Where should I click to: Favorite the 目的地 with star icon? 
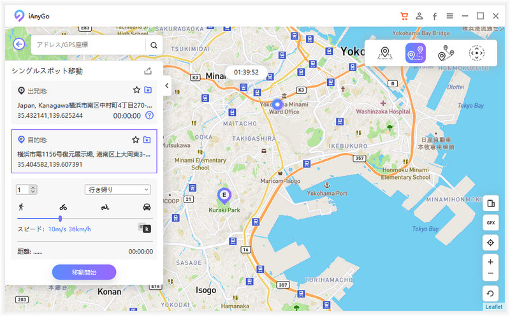(136, 140)
